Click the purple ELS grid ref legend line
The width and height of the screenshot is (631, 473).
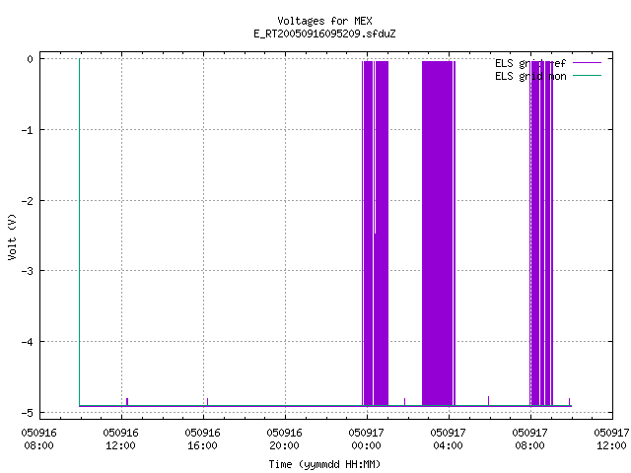(587, 63)
